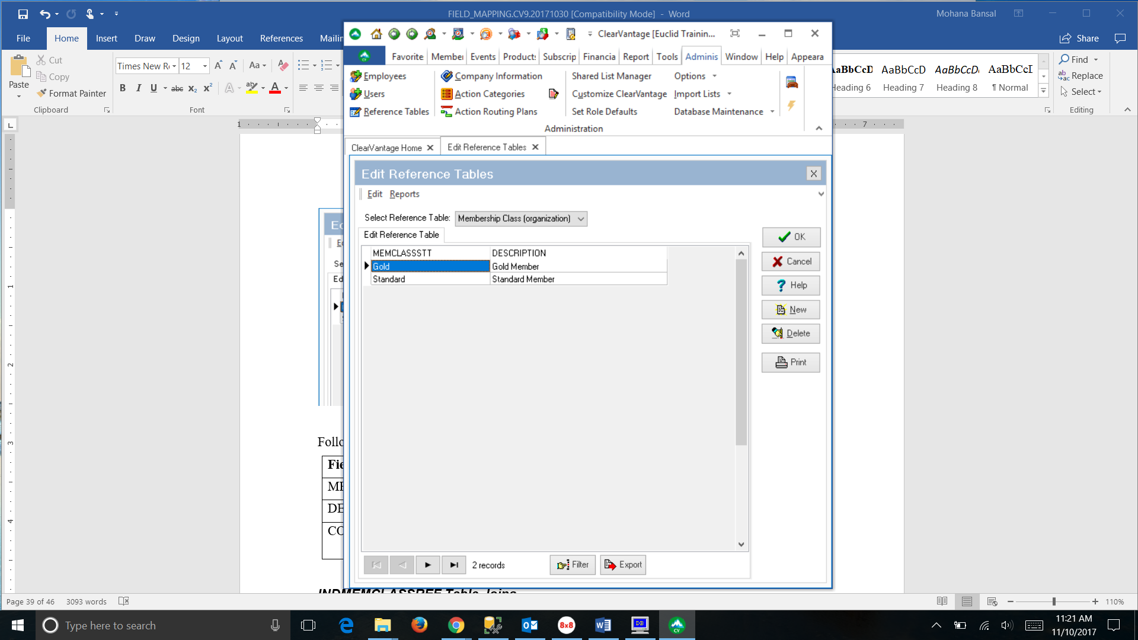Open the Word font color swatch
This screenshot has height=640, width=1138.
(x=275, y=88)
